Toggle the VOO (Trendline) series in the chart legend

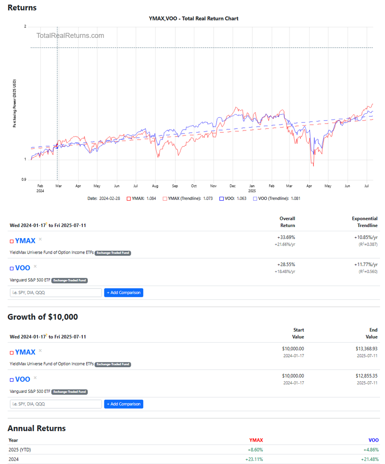[277, 198]
